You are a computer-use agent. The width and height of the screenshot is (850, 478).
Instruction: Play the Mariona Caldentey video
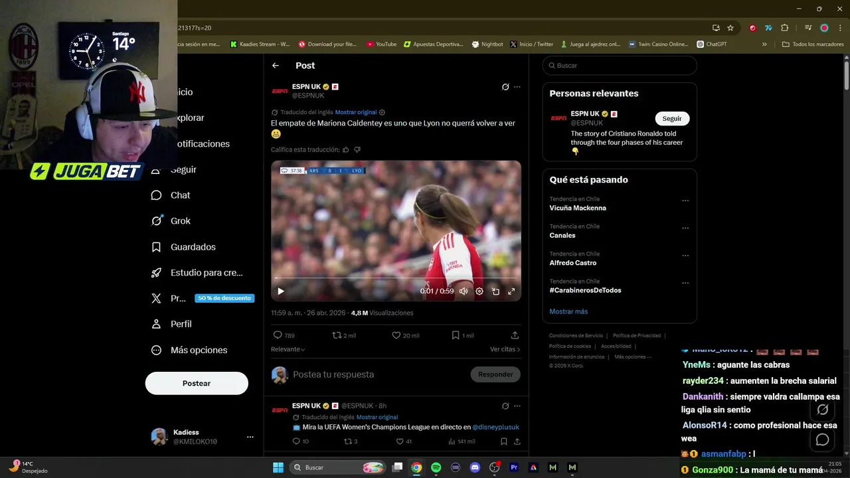tap(281, 291)
